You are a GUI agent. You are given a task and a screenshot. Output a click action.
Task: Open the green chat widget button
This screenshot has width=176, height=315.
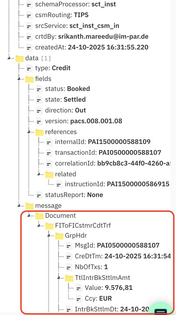(162, 309)
